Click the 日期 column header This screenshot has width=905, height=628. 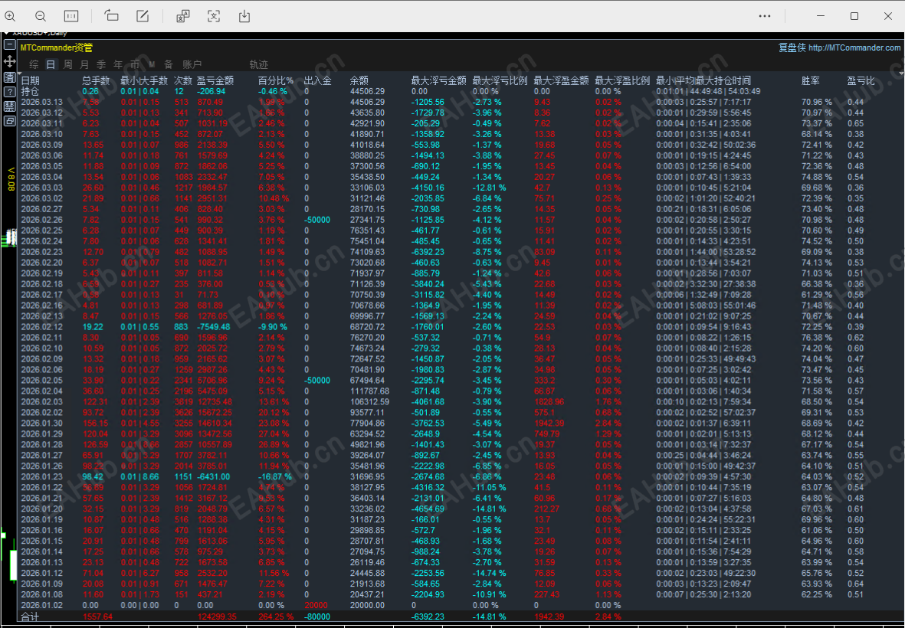[x=30, y=80]
